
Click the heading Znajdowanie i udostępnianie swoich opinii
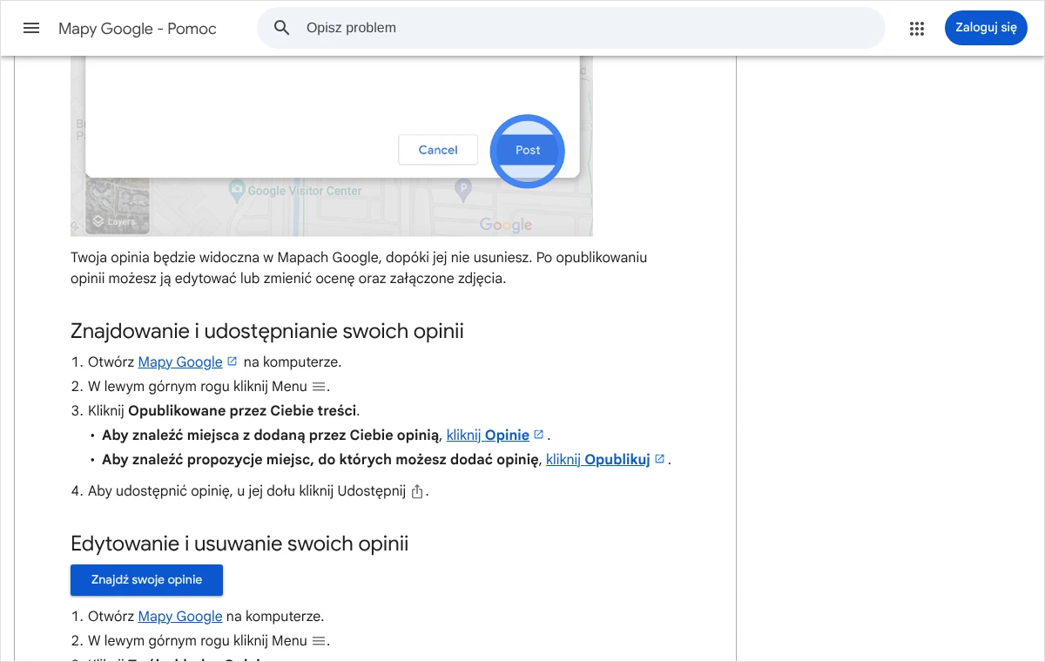point(267,332)
